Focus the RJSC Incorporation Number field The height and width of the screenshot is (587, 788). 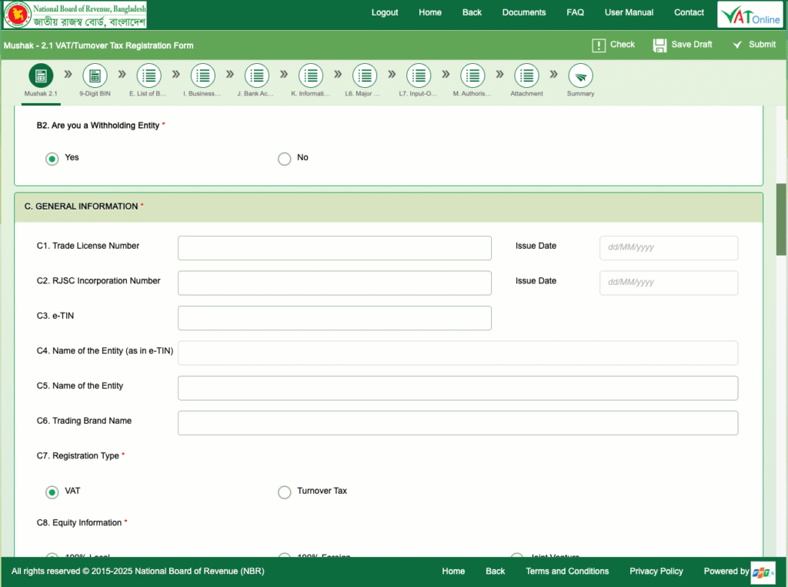point(335,283)
